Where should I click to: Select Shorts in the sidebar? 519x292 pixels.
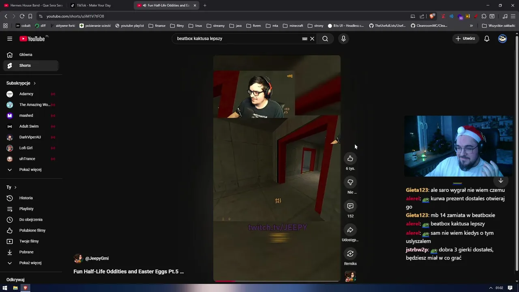point(30,65)
